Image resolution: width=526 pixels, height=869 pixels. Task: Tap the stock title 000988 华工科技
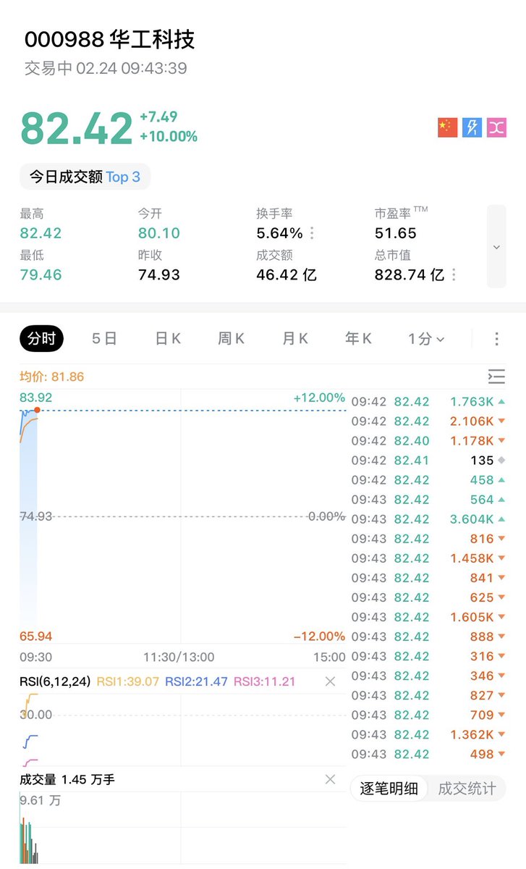point(110,39)
